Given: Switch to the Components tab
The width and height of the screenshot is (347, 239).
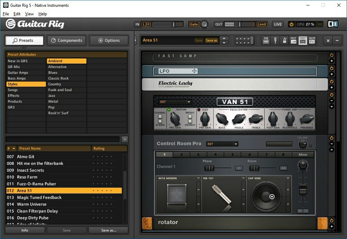Looking at the screenshot, I should click(x=67, y=40).
